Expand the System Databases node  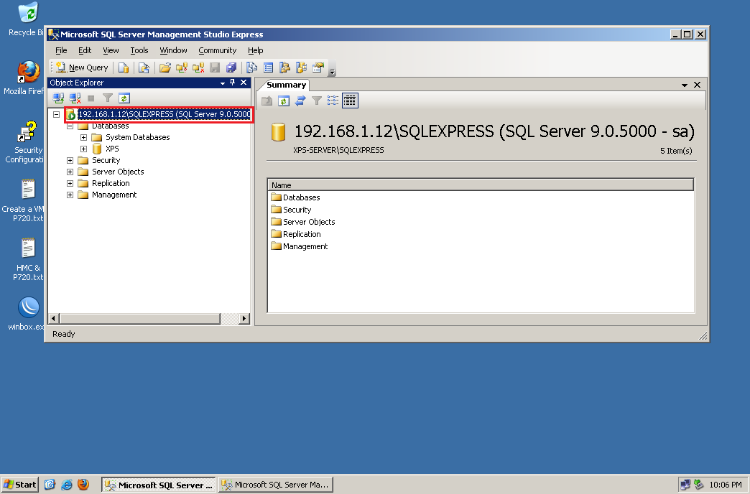(84, 137)
